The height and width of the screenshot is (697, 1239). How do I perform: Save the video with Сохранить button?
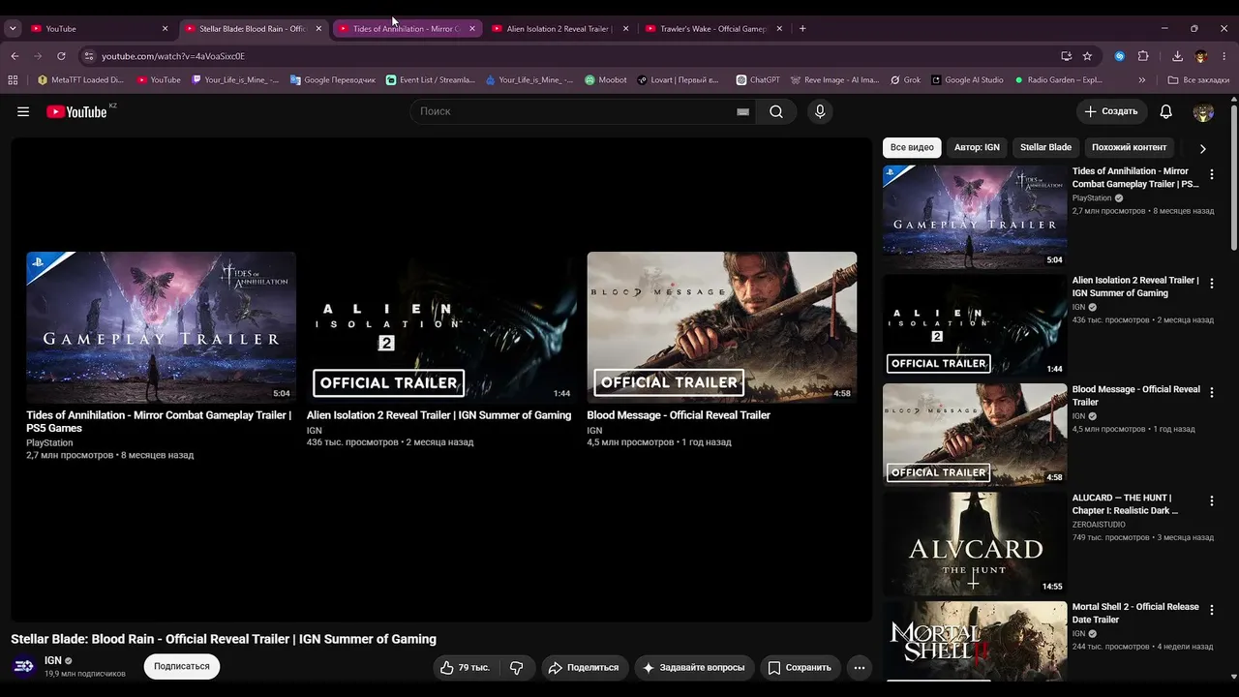coord(800,667)
